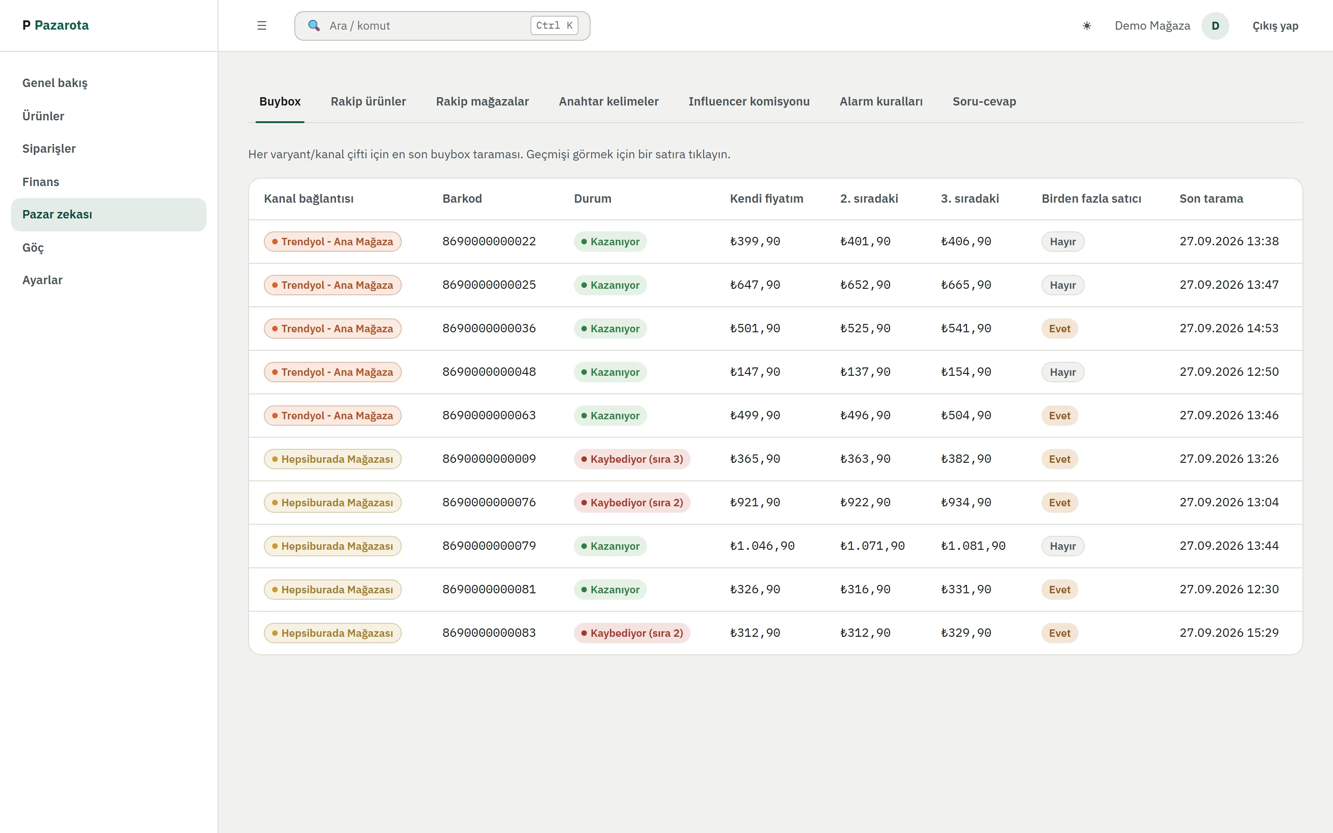Switch to Rakip ürünler tab
Viewport: 1333px width, 833px height.
pyautogui.click(x=368, y=101)
